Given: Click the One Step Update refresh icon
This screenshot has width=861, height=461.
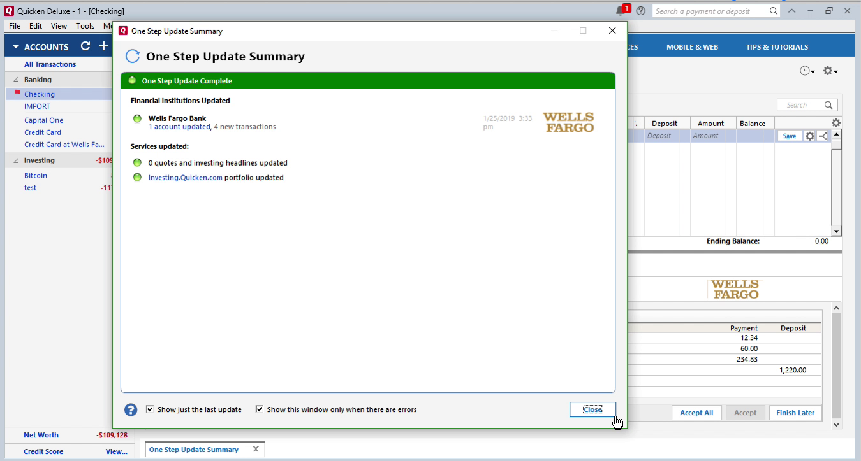Looking at the screenshot, I should point(132,56).
